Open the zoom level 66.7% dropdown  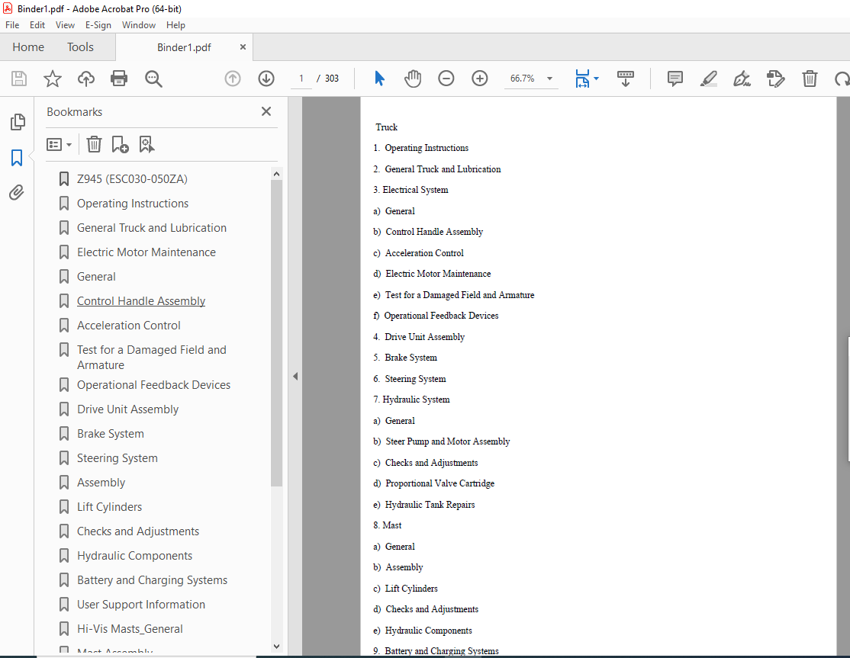549,79
